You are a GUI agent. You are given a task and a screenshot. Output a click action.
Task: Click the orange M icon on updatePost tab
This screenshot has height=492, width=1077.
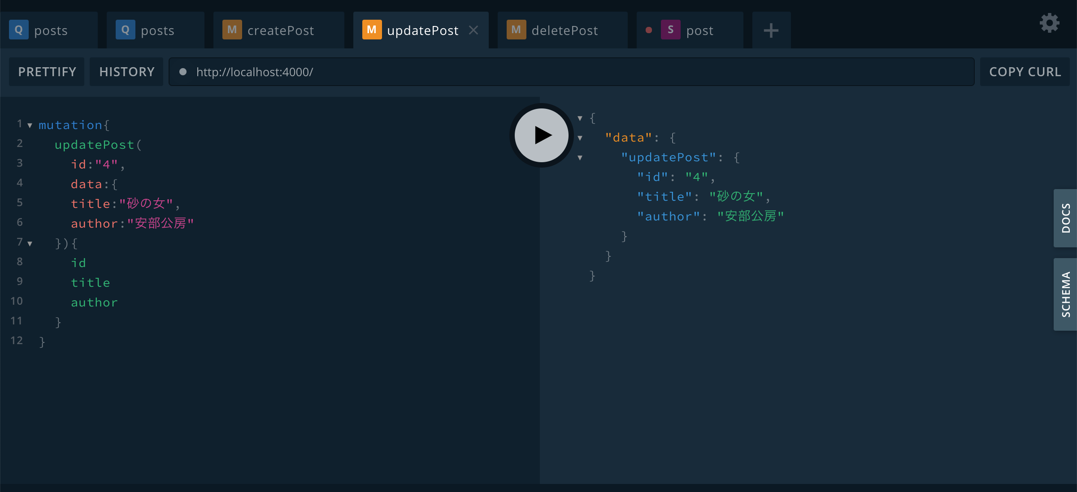click(372, 30)
